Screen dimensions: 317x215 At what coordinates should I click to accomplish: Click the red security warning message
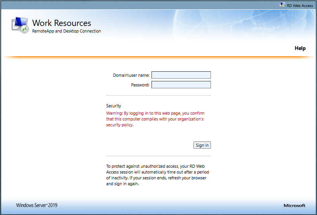(155, 119)
